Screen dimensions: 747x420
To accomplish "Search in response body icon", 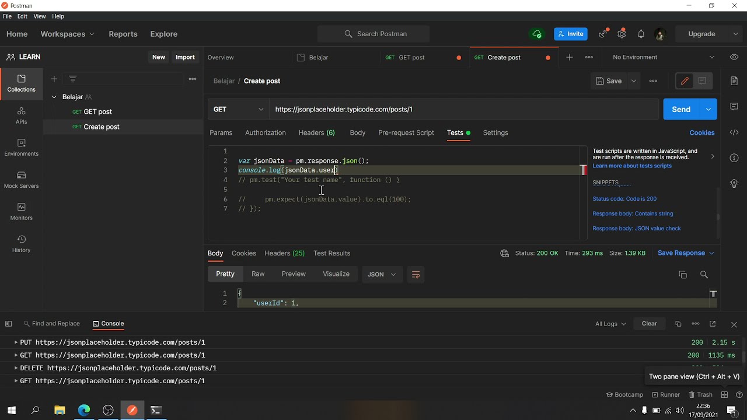I will click(704, 274).
